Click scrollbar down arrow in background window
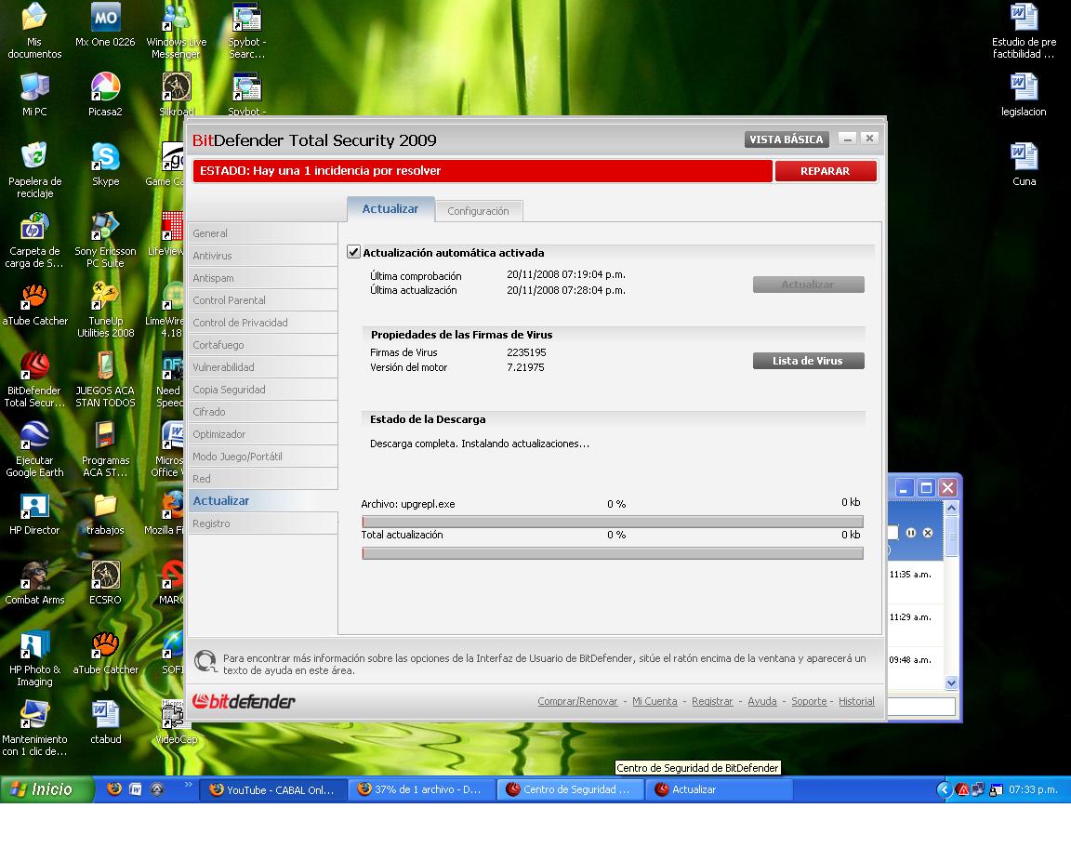This screenshot has width=1071, height=861. [951, 682]
